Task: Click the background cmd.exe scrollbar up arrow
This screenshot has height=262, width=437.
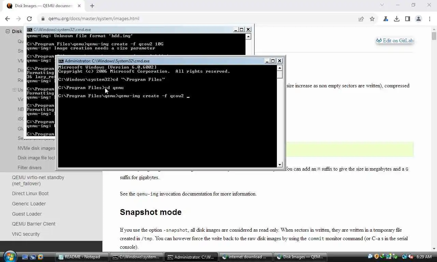Action: [249, 37]
